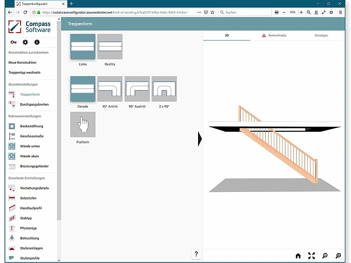Collapse panel with black arrow handle
Screen dimensions: 351x263
point(200,139)
